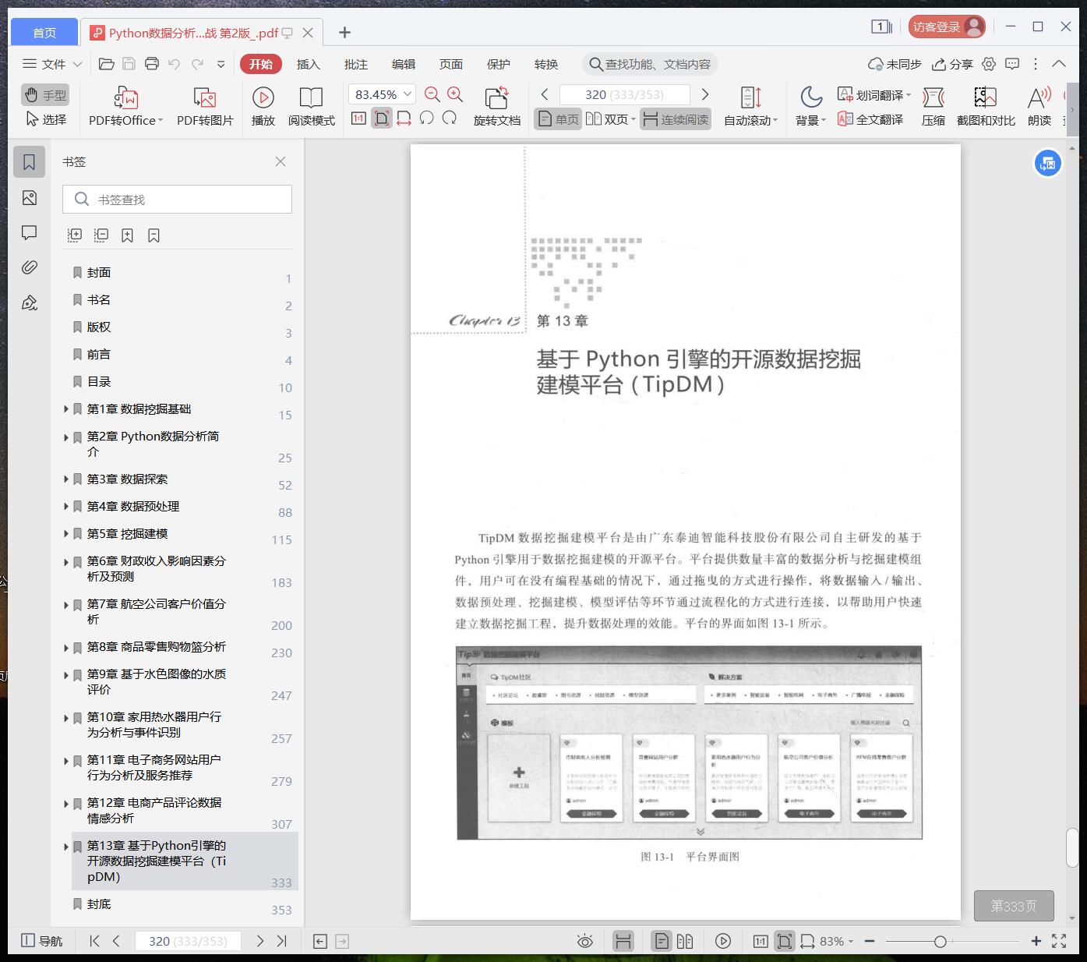Expand 第3章 数据探索 bookmark
The width and height of the screenshot is (1087, 962).
click(x=66, y=479)
